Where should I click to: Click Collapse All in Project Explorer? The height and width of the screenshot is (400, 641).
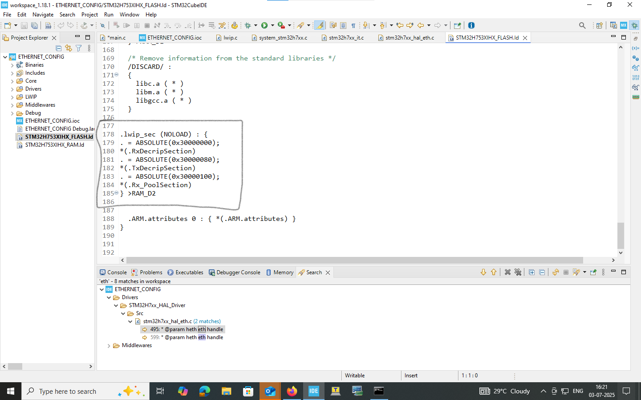click(x=59, y=48)
